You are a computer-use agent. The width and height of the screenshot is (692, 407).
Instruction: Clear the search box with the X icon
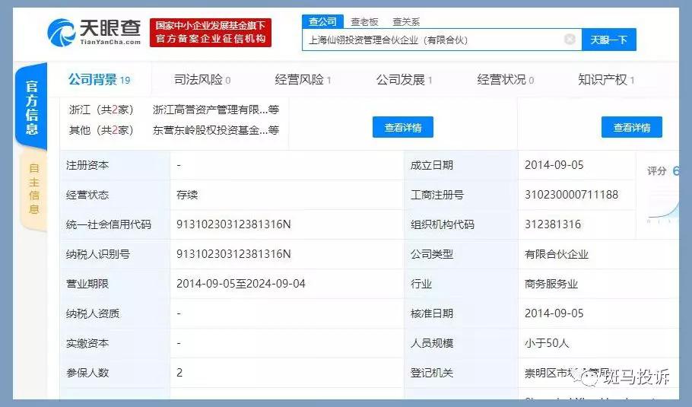[570, 40]
